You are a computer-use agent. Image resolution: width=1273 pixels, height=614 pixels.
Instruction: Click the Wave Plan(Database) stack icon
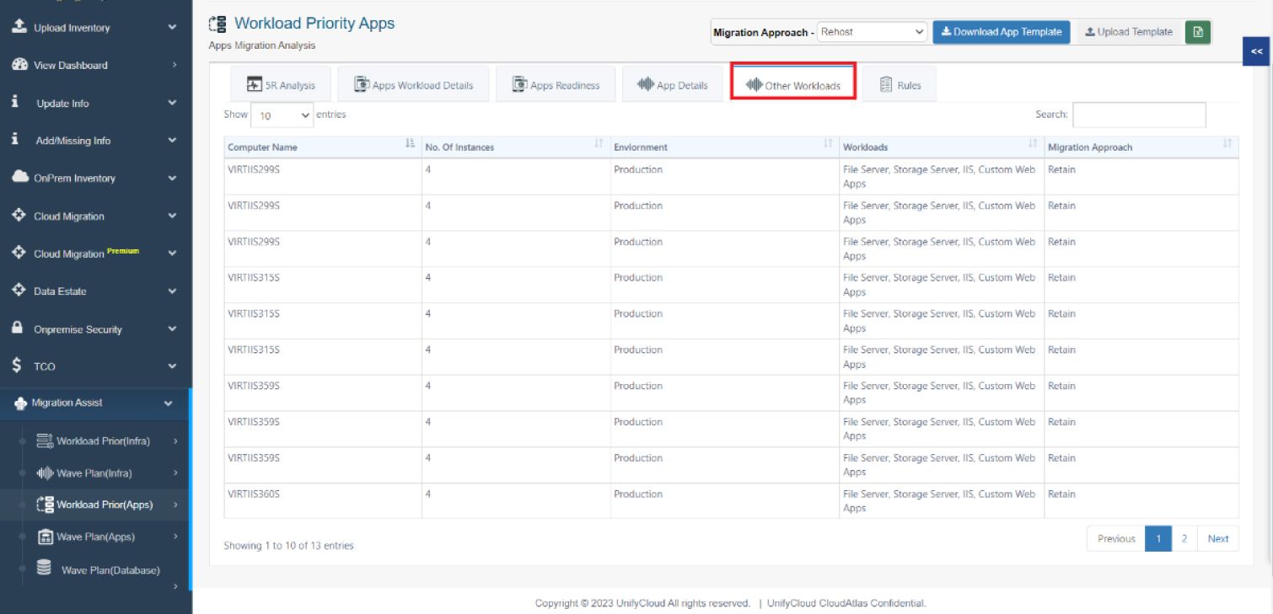pyautogui.click(x=45, y=569)
